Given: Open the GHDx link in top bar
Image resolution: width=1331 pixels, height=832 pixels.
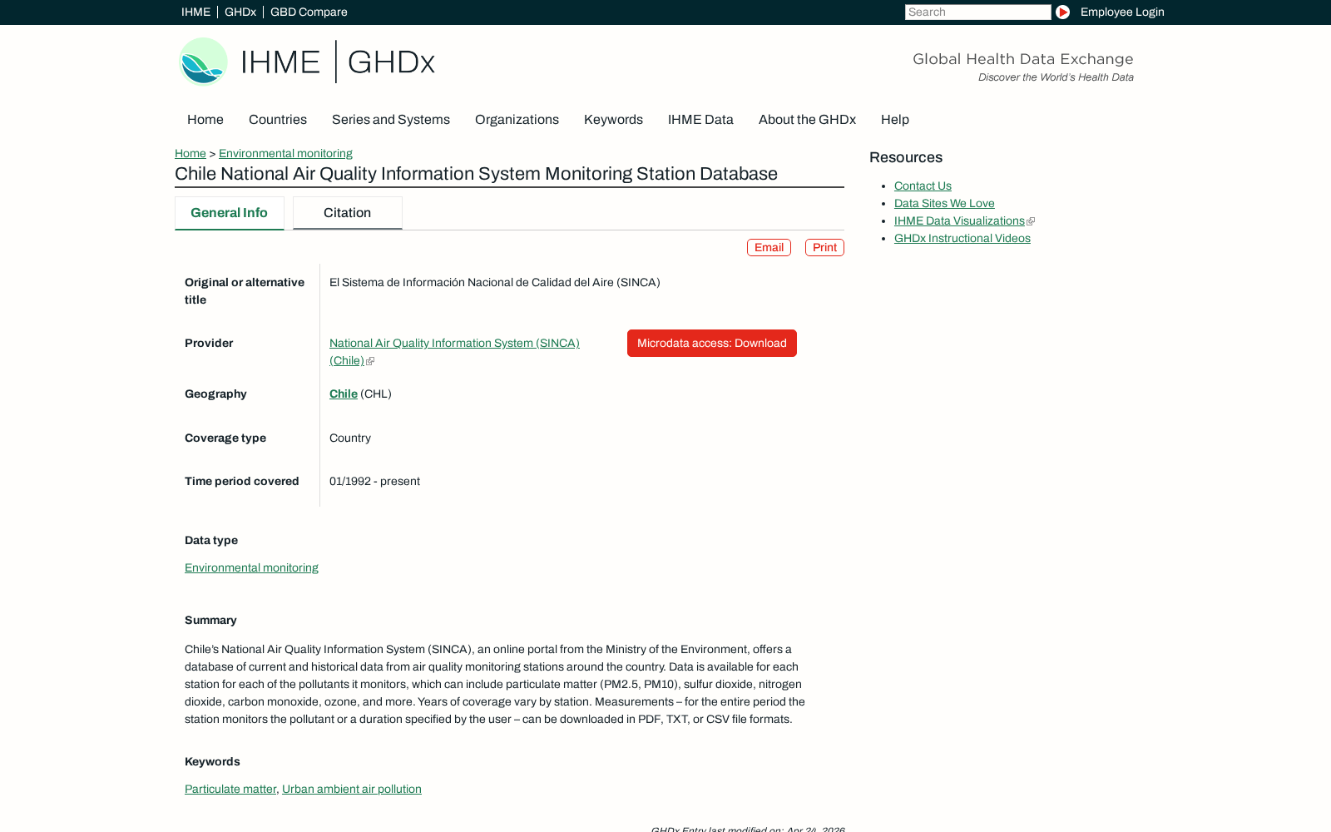Looking at the screenshot, I should (x=240, y=12).
